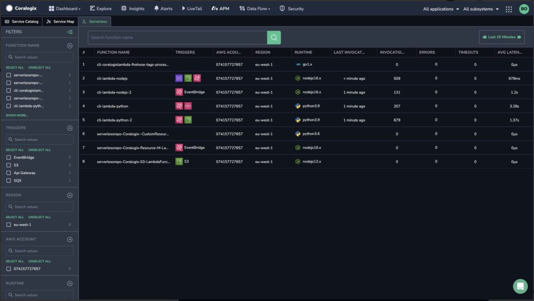Switch to the Service Catalog tab
Screen dimensions: 534x301
[22, 21]
